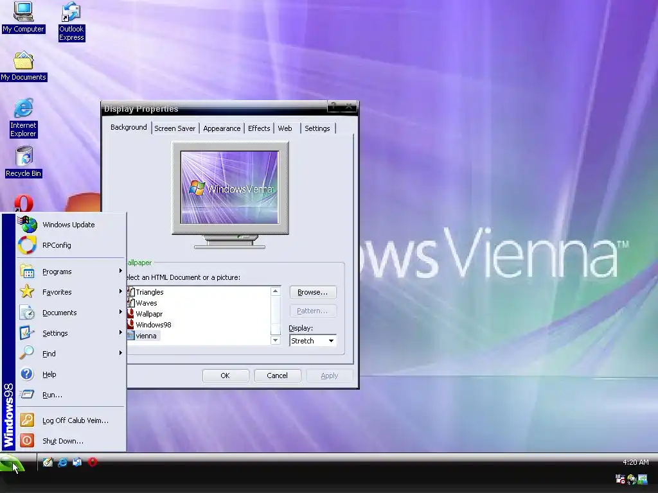
Task: Expand the Favorites submenu arrow
Action: click(x=120, y=291)
